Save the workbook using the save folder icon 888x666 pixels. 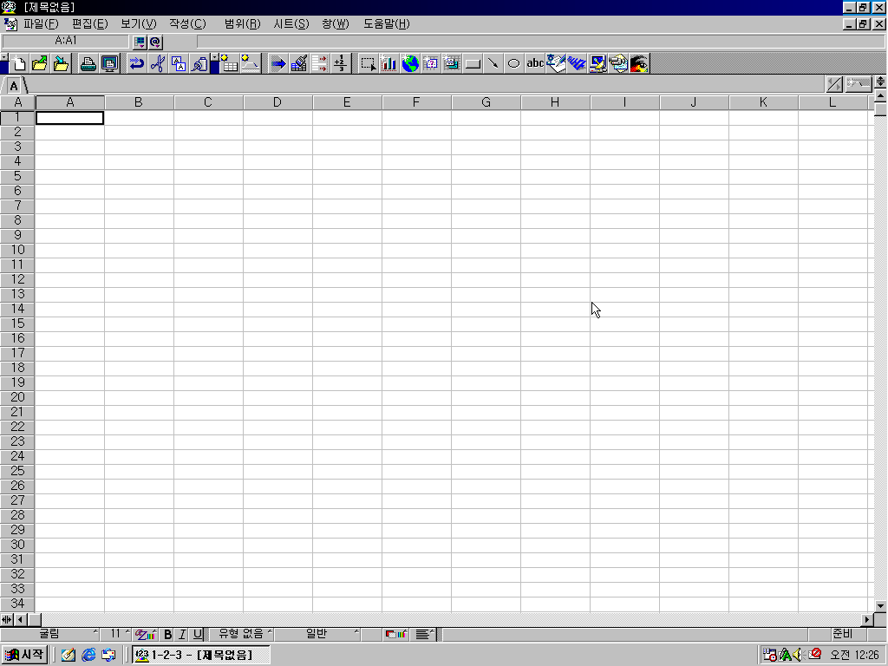coord(61,63)
